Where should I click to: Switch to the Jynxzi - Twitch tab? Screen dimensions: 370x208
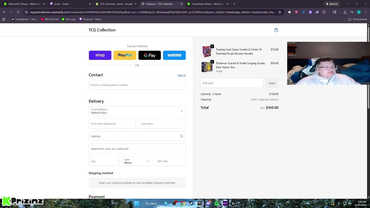point(70,4)
